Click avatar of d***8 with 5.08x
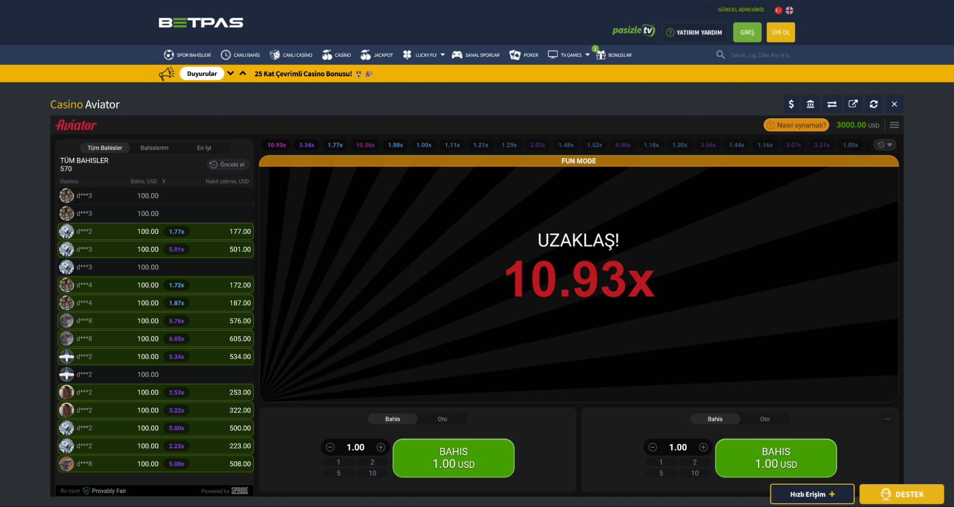Screen dimensions: 954x507 [x=66, y=464]
